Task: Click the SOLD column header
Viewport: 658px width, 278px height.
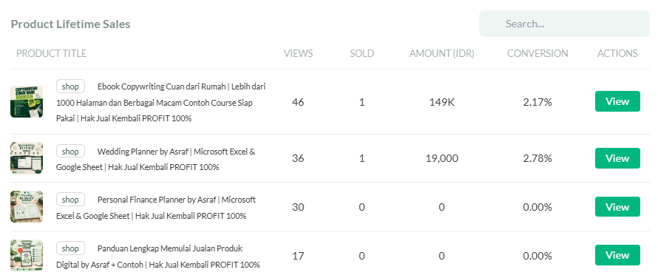Action: point(362,53)
